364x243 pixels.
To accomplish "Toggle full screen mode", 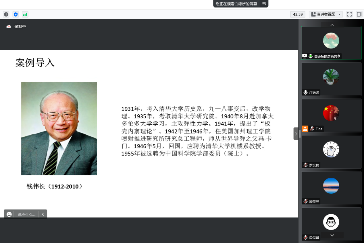I will coord(349,14).
